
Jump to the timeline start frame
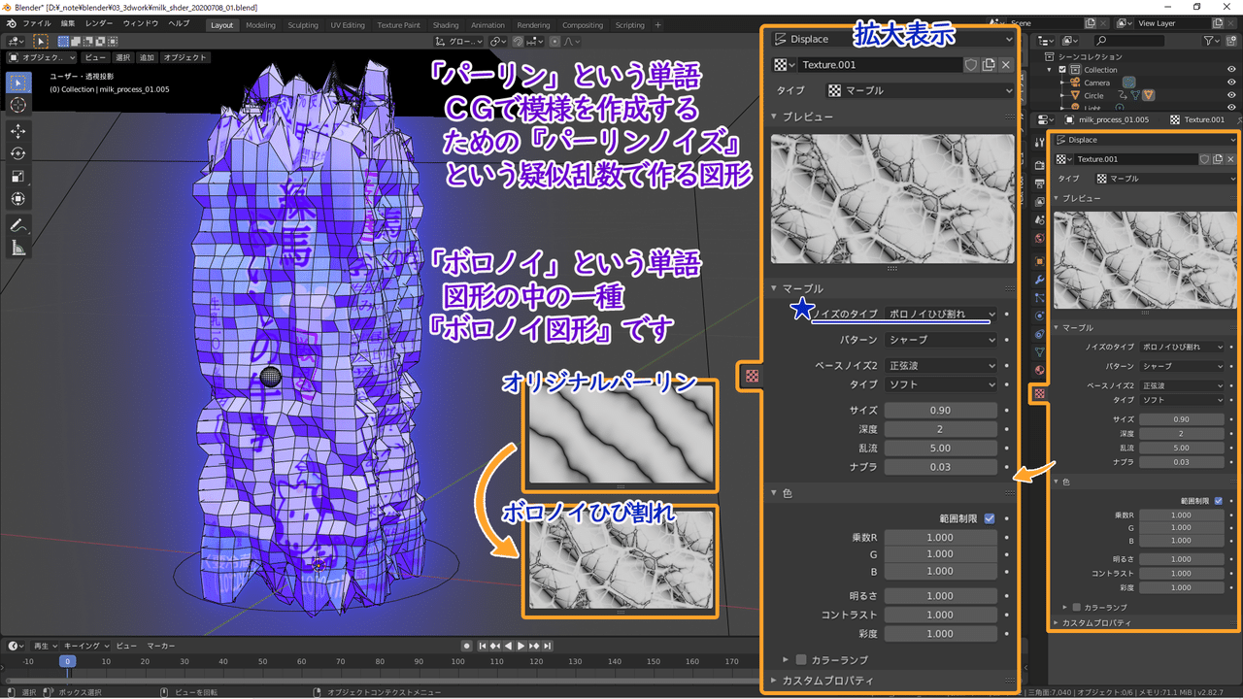click(x=483, y=646)
